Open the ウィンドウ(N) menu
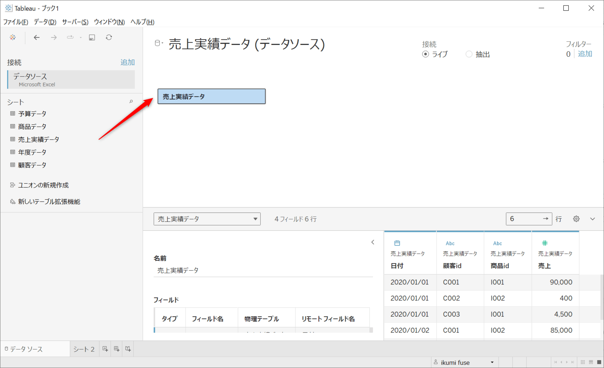Viewport: 604px width, 368px height. [109, 22]
